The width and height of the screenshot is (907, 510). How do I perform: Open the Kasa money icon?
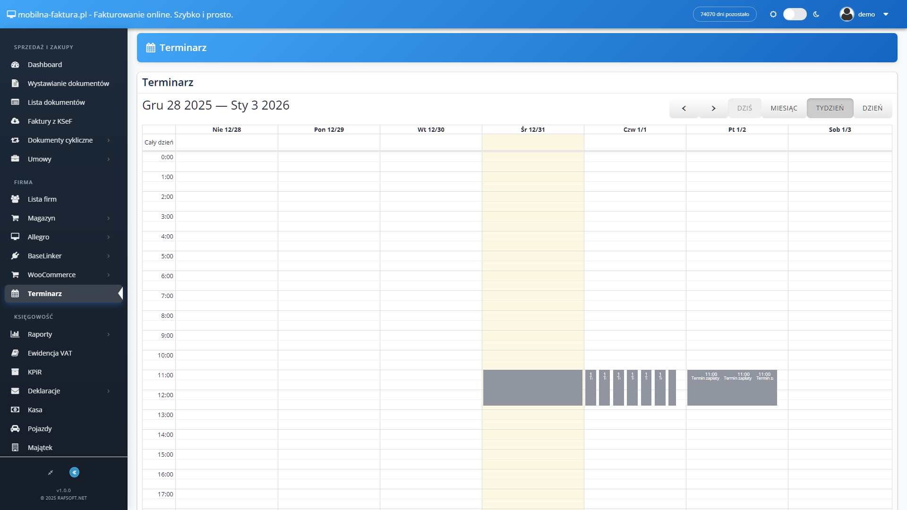[x=15, y=410]
